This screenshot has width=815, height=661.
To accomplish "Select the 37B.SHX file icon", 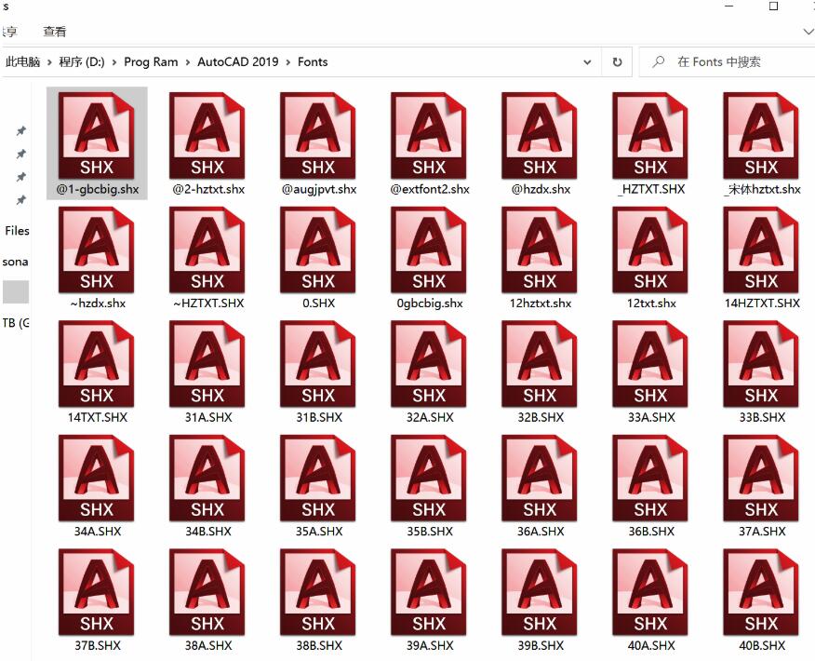I will (x=96, y=591).
